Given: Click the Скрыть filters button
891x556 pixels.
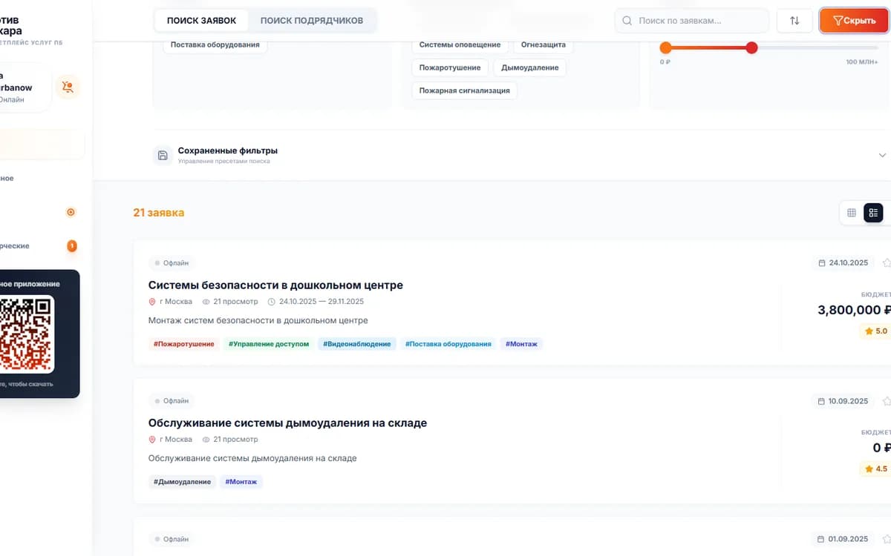Looking at the screenshot, I should coord(855,21).
